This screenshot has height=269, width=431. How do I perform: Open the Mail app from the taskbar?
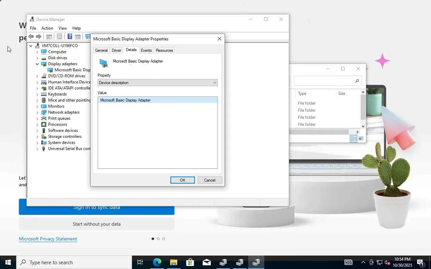click(207, 262)
